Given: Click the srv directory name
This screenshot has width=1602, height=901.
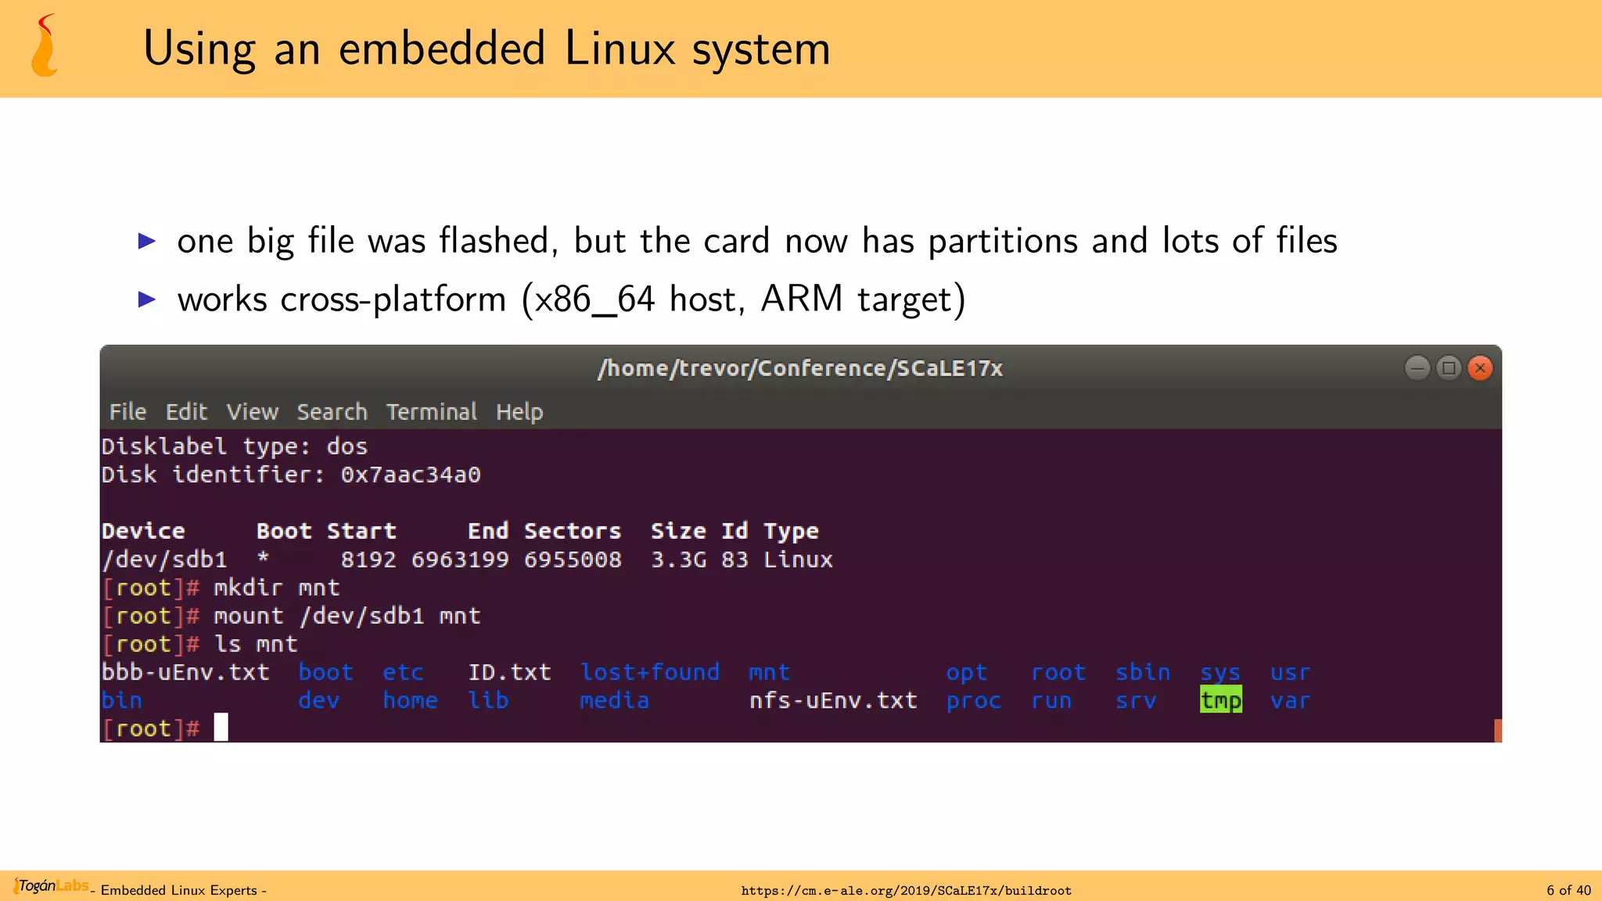Looking at the screenshot, I should point(1136,701).
